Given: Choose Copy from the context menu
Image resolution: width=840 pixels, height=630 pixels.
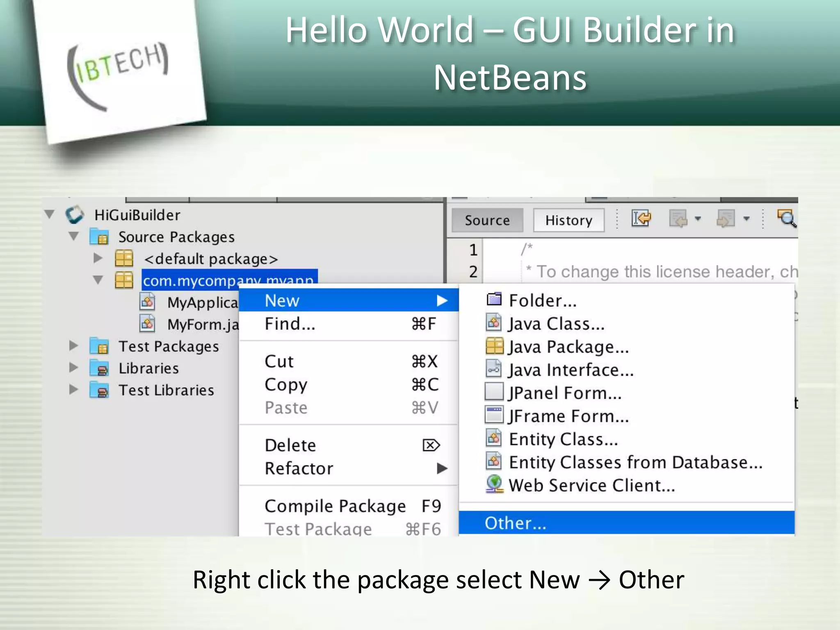Looking at the screenshot, I should (349, 384).
